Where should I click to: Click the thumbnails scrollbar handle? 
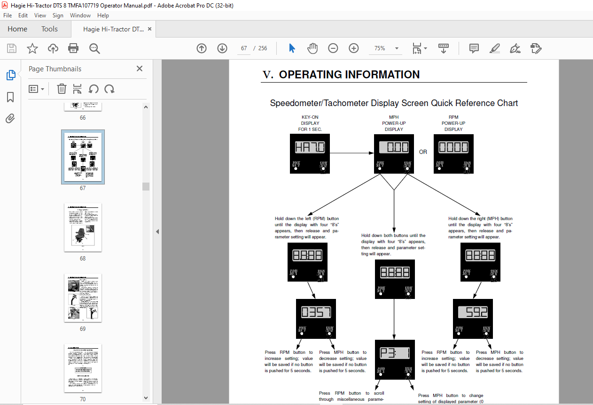pos(146,186)
